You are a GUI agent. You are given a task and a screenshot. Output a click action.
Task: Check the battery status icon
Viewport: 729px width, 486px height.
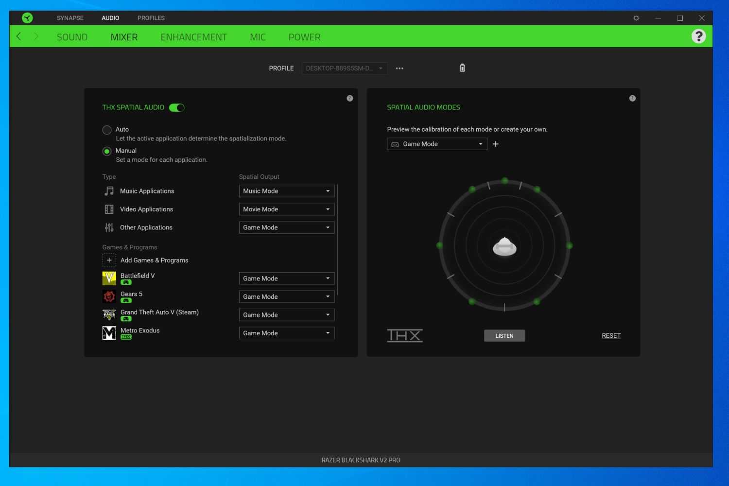[x=462, y=68]
